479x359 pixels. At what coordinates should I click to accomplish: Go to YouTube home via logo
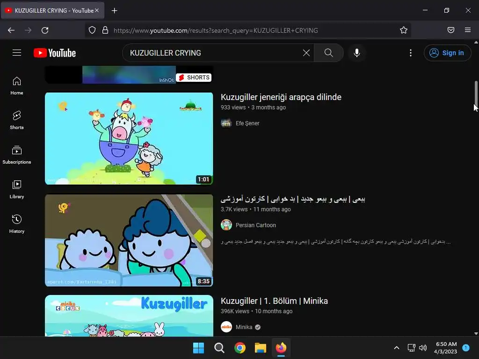55,53
